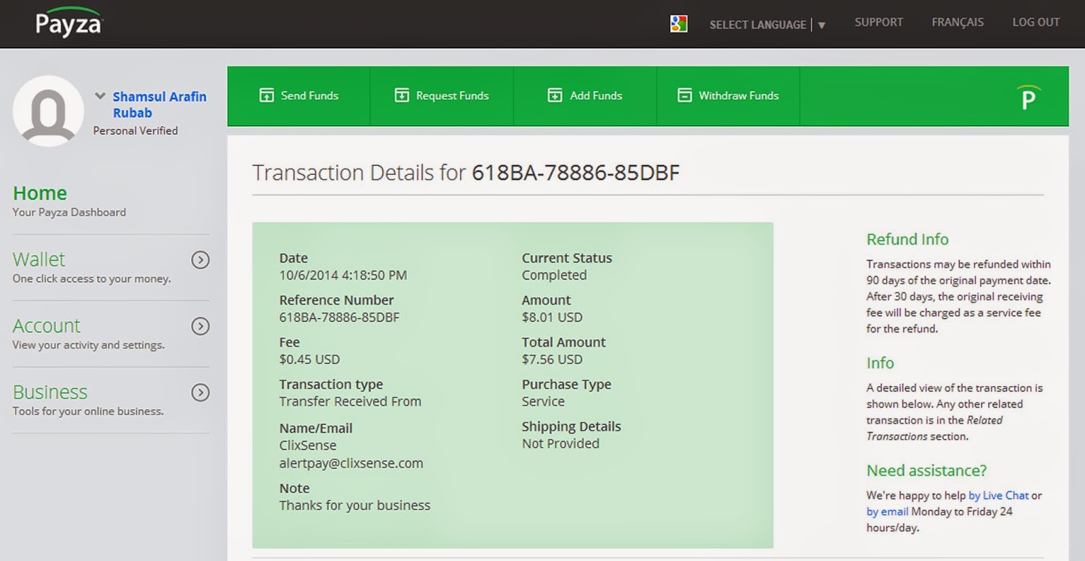Click 'Your Payza Dashboard' subtitle
This screenshot has width=1085, height=561.
(x=69, y=212)
